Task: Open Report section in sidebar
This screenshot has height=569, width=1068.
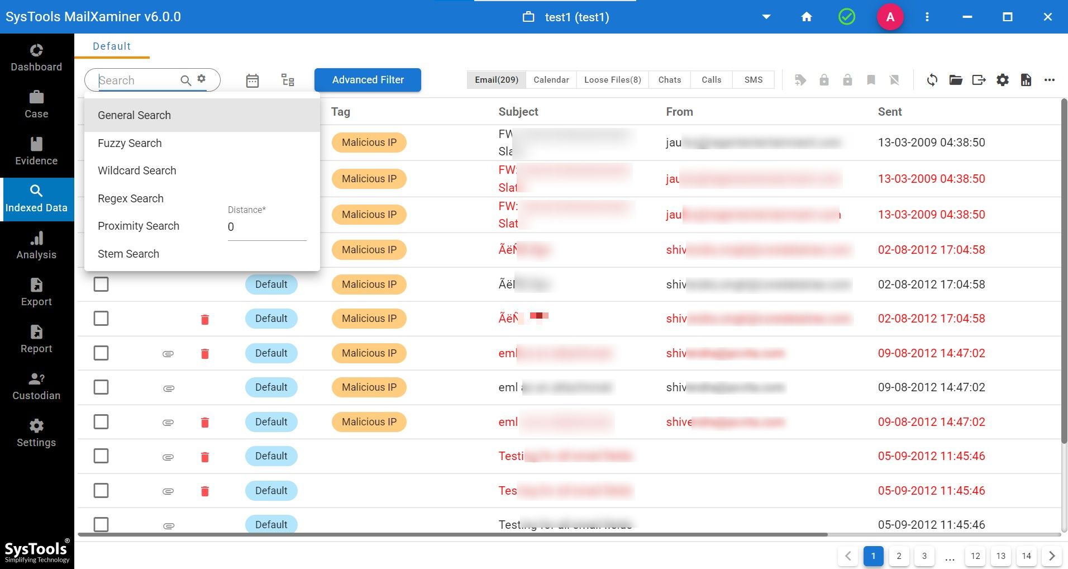Action: pos(36,340)
